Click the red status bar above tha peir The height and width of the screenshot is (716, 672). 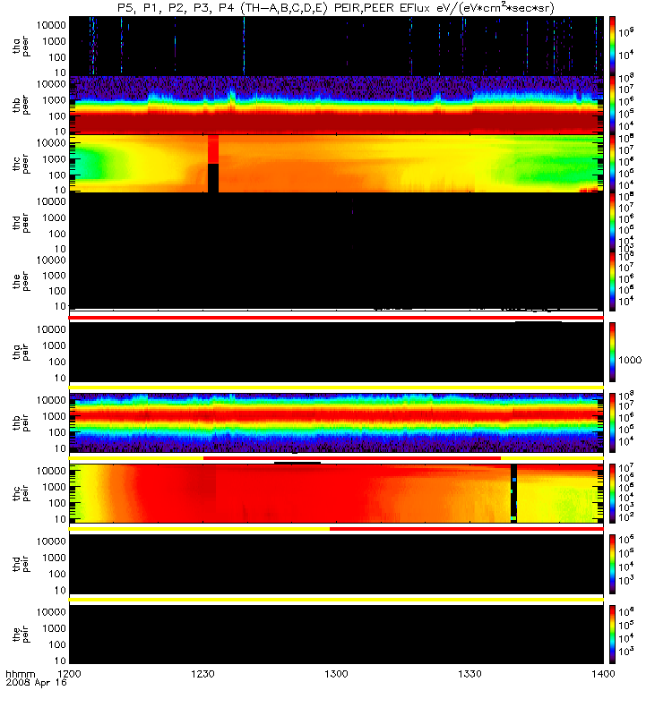(x=336, y=318)
